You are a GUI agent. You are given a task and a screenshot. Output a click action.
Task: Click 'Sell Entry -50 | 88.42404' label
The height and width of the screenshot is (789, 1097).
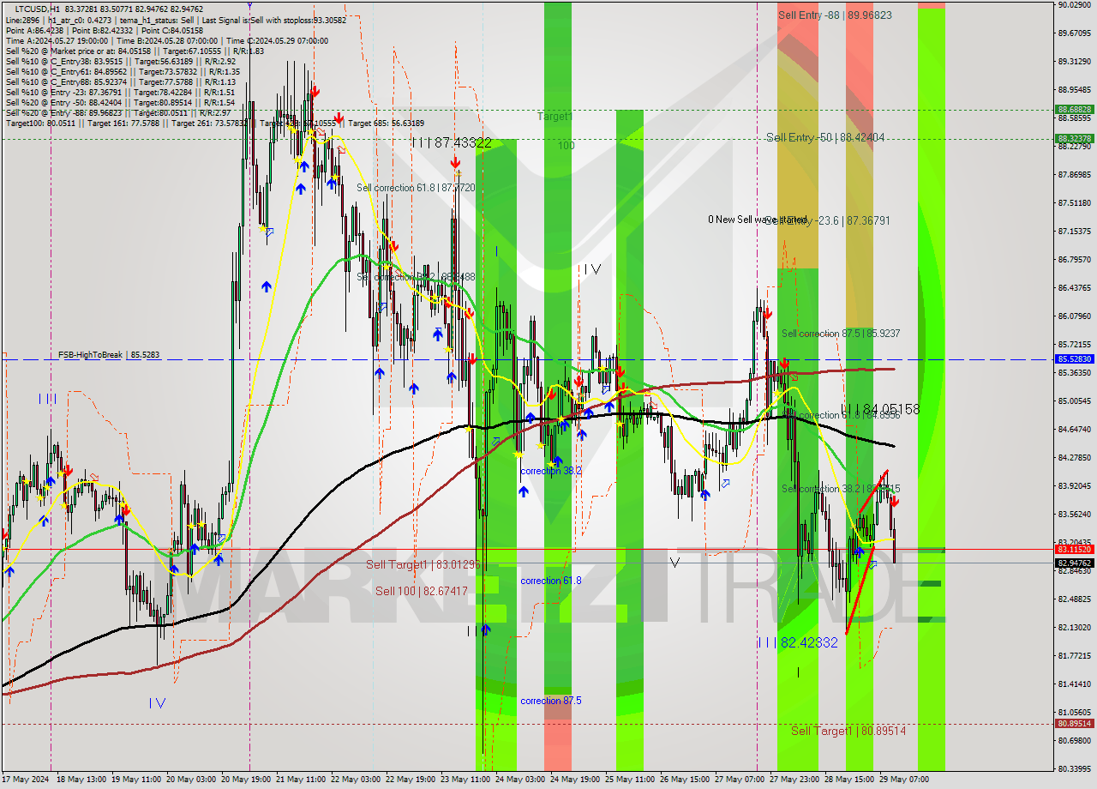click(x=825, y=137)
